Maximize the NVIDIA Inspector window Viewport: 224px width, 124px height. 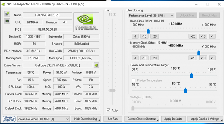207,4
